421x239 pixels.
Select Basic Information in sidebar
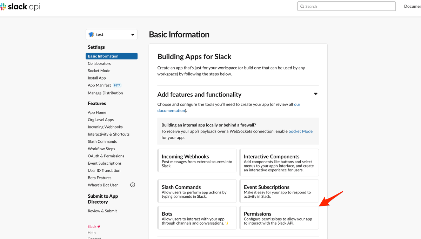point(112,56)
